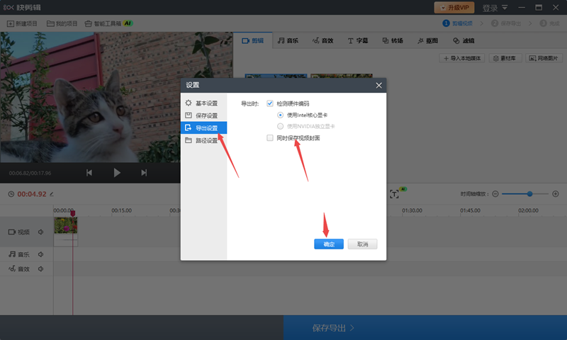
Task: Switch to the 转场 tab
Action: tap(393, 40)
